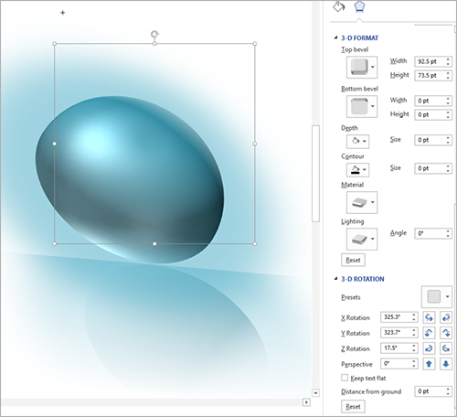Click the Bottom bevel Width field

430,101
